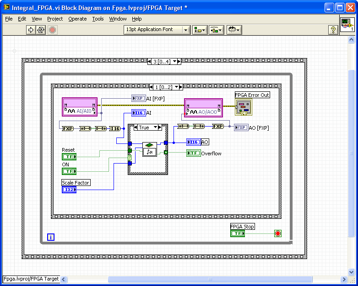Select the integral dt subVI node

[150, 149]
